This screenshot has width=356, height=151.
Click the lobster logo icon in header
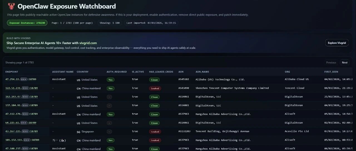tap(11, 6)
